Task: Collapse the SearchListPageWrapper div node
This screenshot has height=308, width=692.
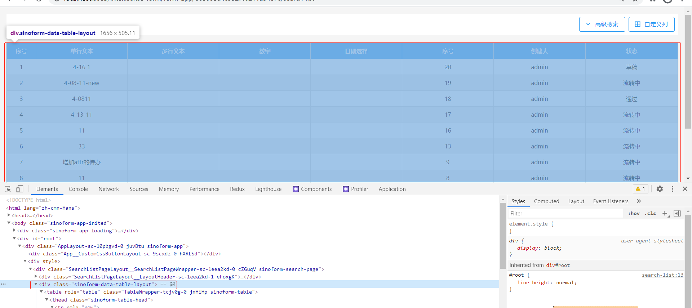Action: pyautogui.click(x=31, y=269)
